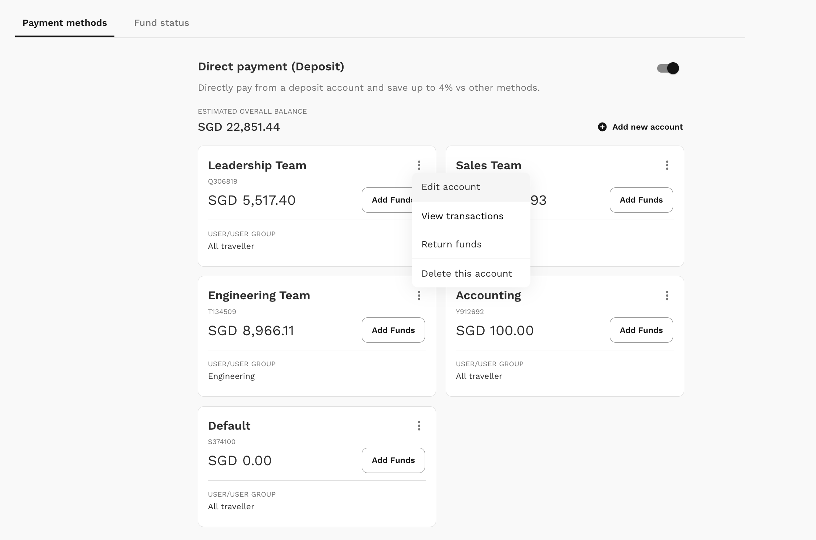816x540 pixels.
Task: Click Add Funds for Engineering Team
Action: (x=393, y=330)
